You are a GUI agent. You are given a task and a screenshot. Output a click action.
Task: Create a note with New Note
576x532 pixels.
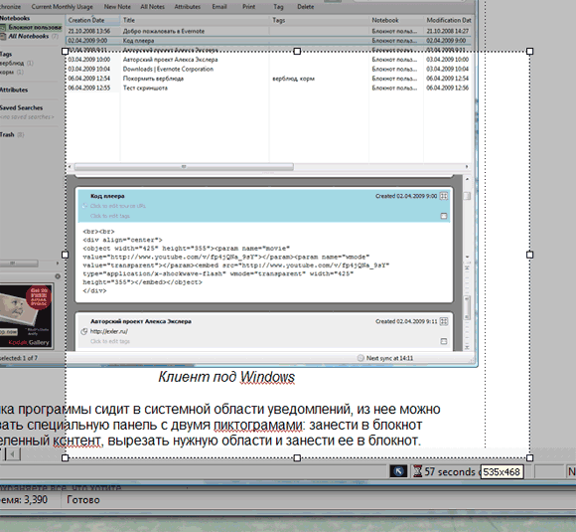tap(117, 7)
